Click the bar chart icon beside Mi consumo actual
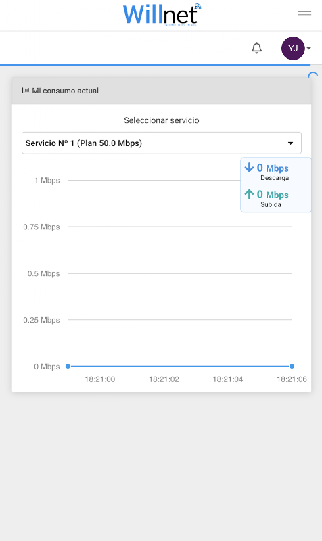The height and width of the screenshot is (541, 322). tap(26, 91)
